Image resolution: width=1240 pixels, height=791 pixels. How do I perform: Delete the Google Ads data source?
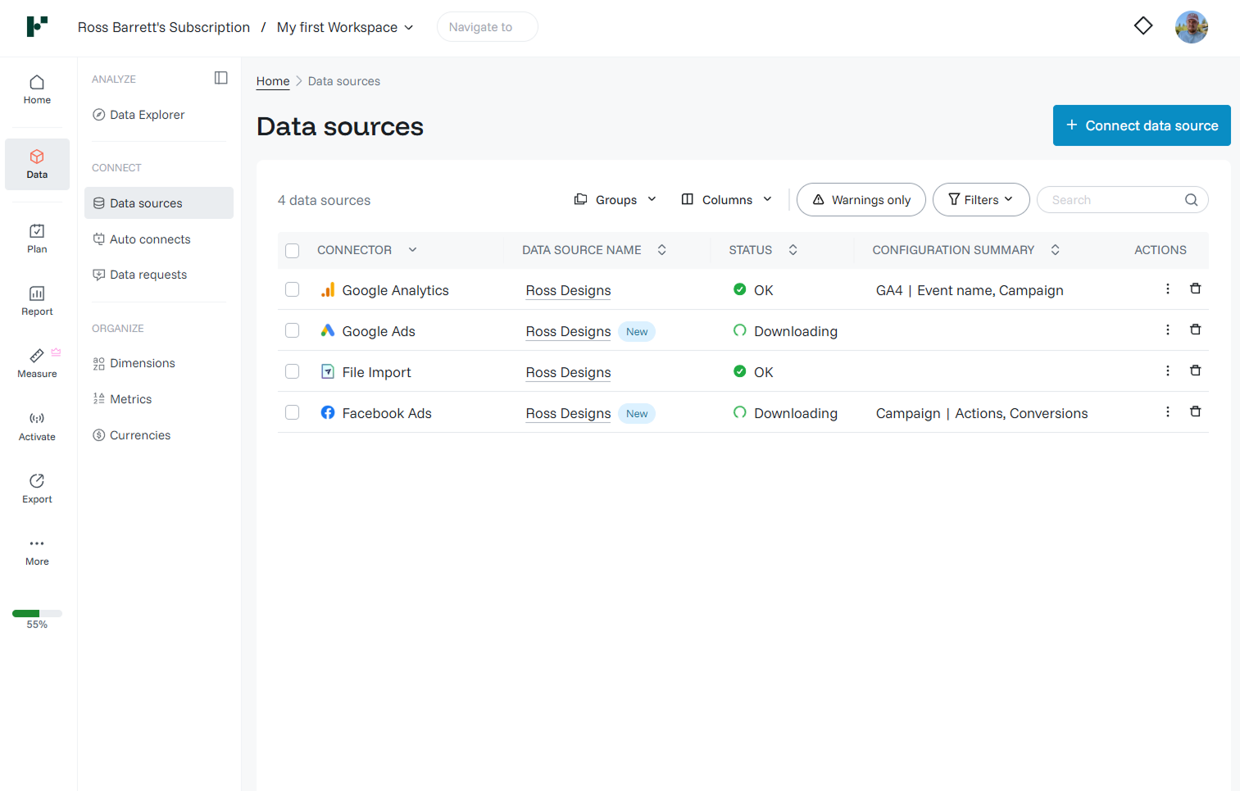click(1196, 330)
